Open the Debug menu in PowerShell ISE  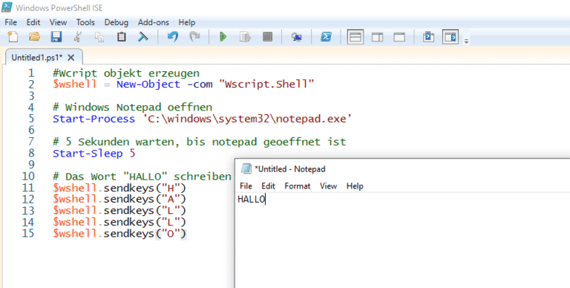pos(117,22)
